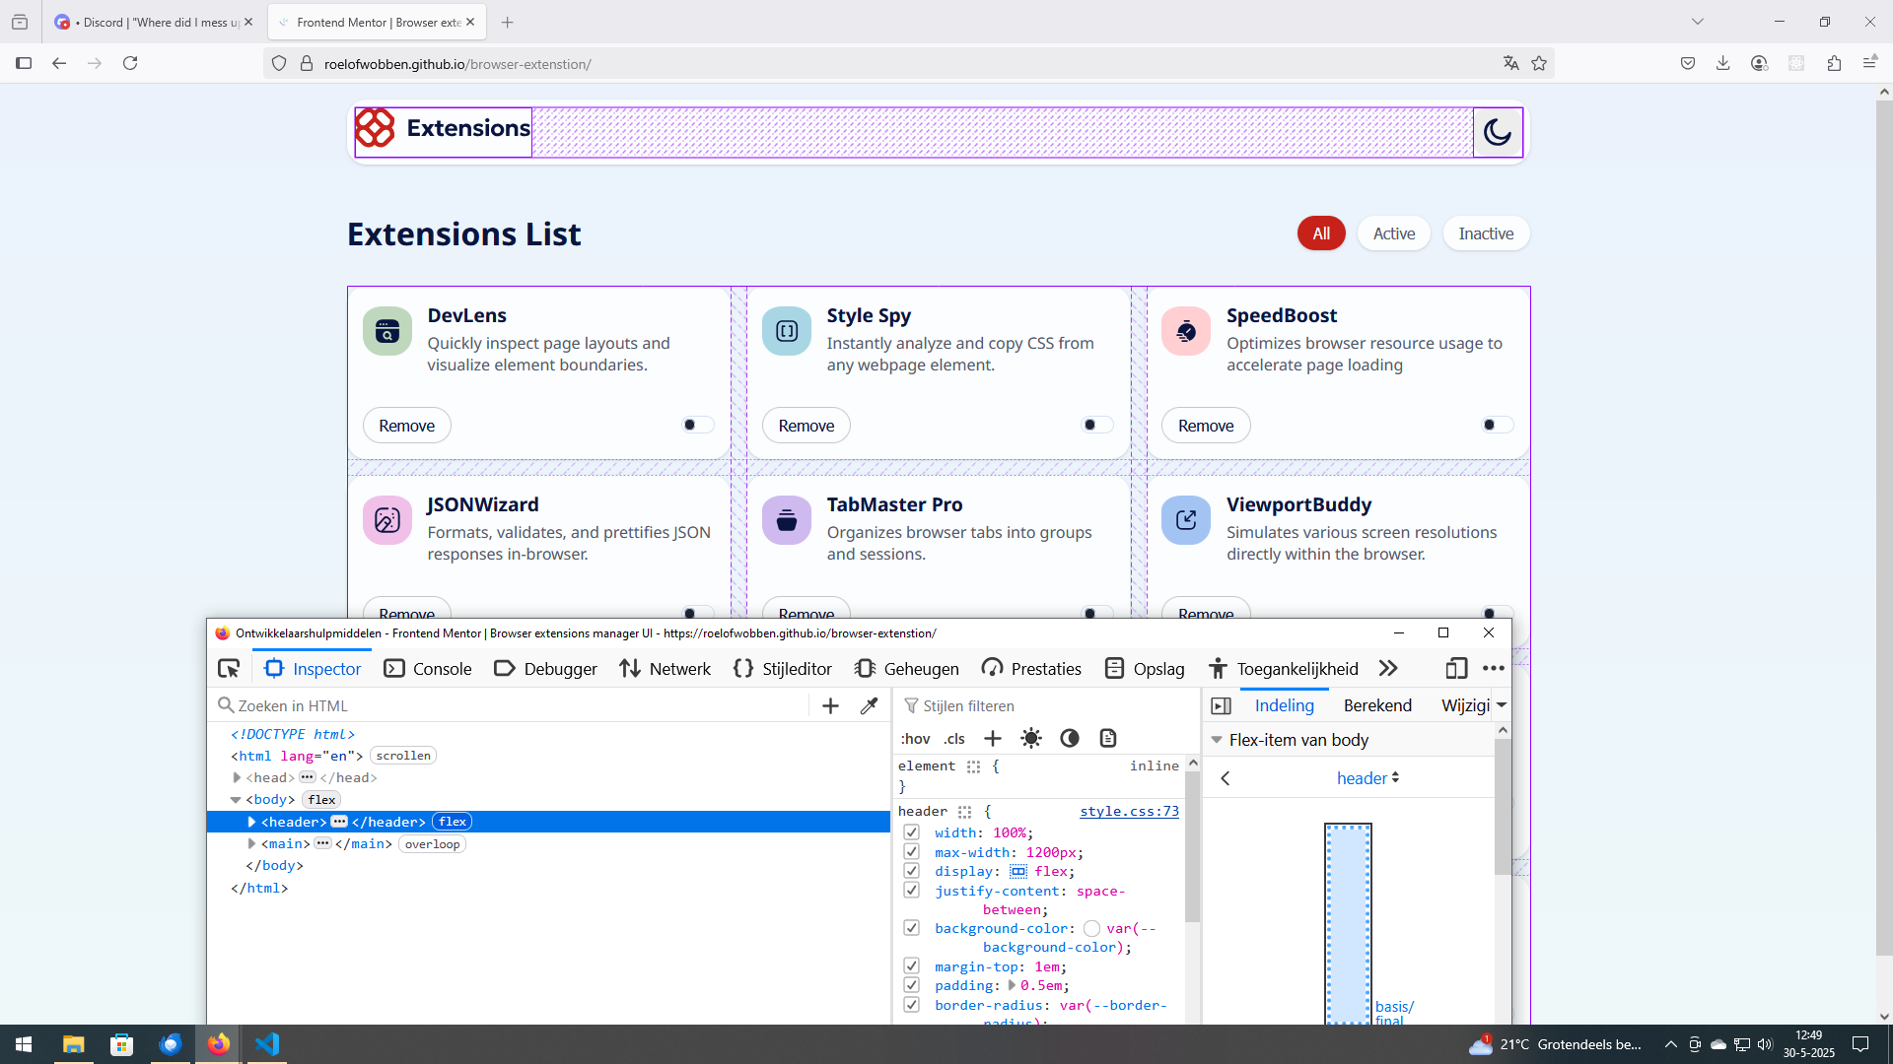The image size is (1893, 1064).
Task: Collapse the Flex-item van body section
Action: (x=1217, y=740)
